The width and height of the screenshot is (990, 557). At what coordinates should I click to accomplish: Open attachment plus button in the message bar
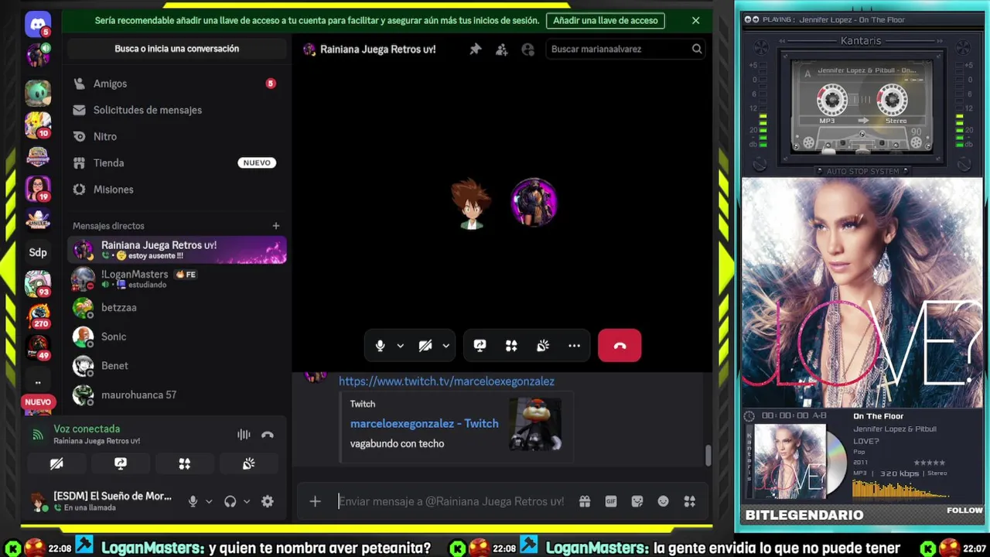tap(315, 501)
